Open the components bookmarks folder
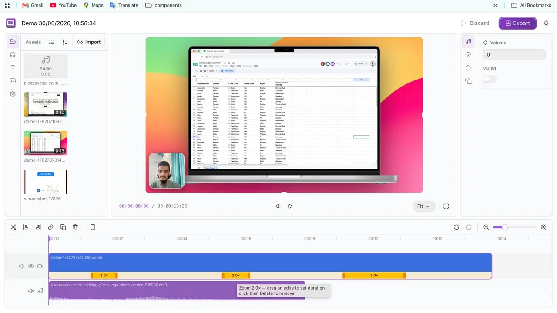The width and height of the screenshot is (557, 313). tap(164, 5)
